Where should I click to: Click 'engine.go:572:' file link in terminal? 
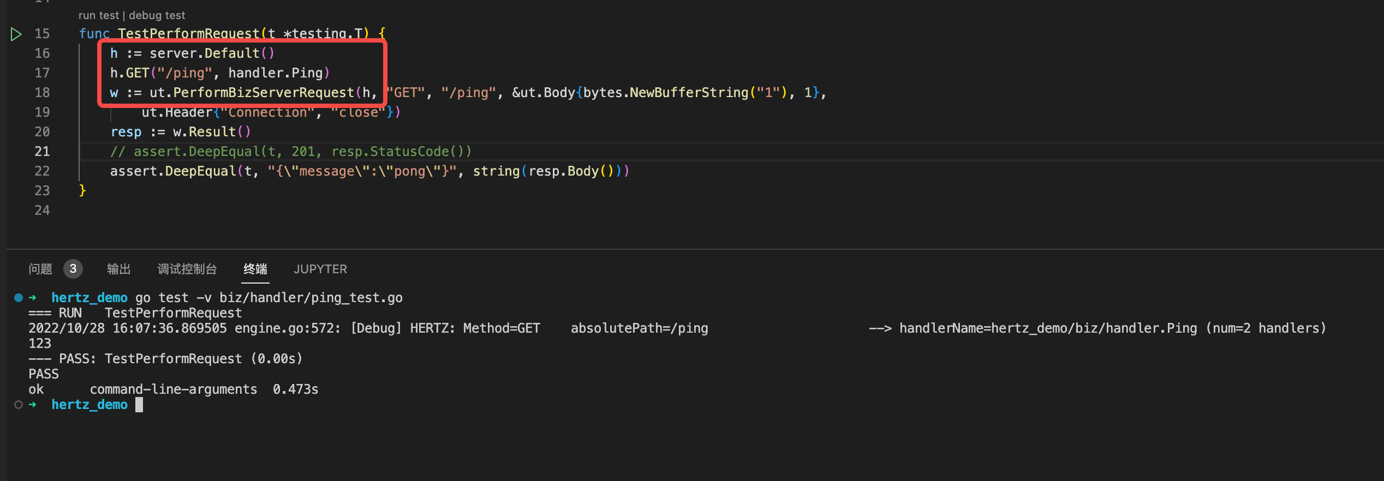[288, 328]
